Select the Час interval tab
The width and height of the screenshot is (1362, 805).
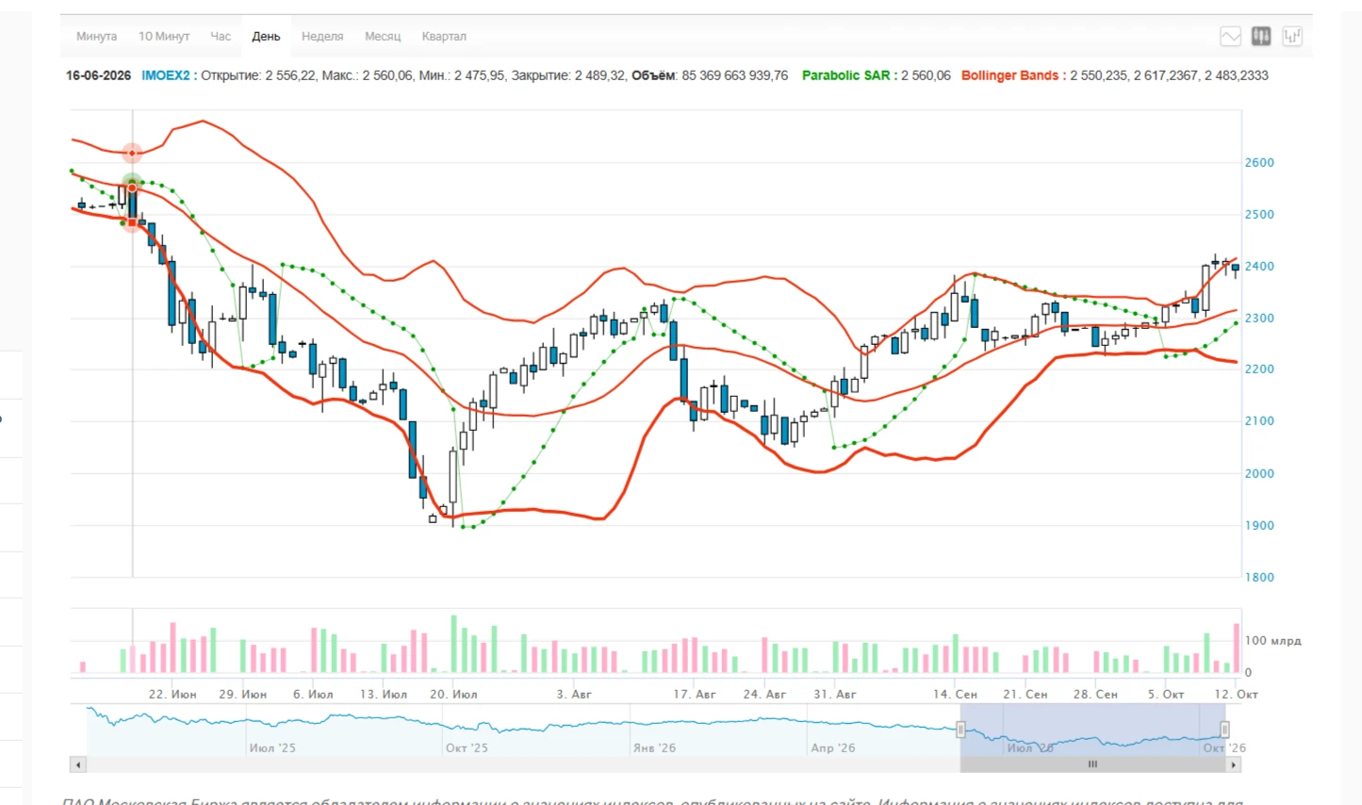click(x=221, y=37)
